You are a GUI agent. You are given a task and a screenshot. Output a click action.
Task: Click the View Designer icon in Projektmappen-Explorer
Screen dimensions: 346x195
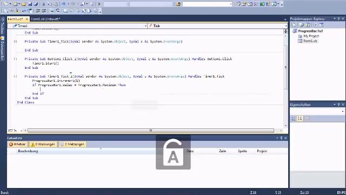(x=321, y=25)
